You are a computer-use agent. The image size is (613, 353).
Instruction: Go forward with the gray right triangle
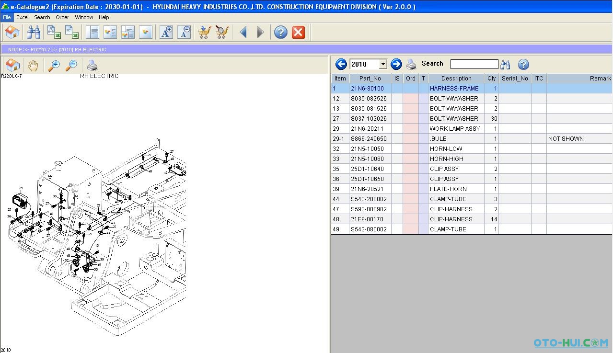point(260,32)
